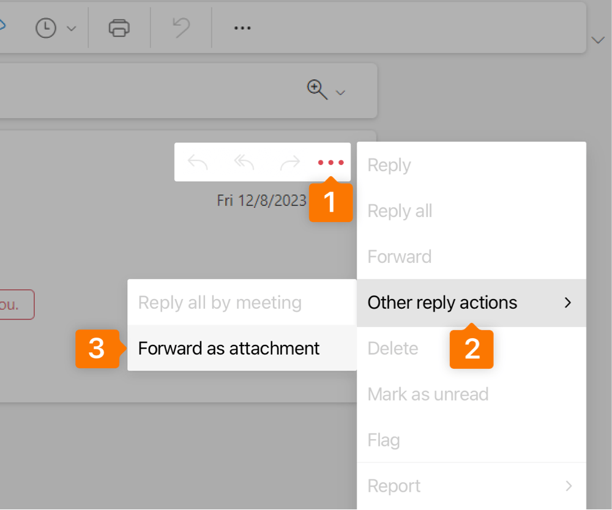Expand the Report submenu arrow

click(x=569, y=486)
